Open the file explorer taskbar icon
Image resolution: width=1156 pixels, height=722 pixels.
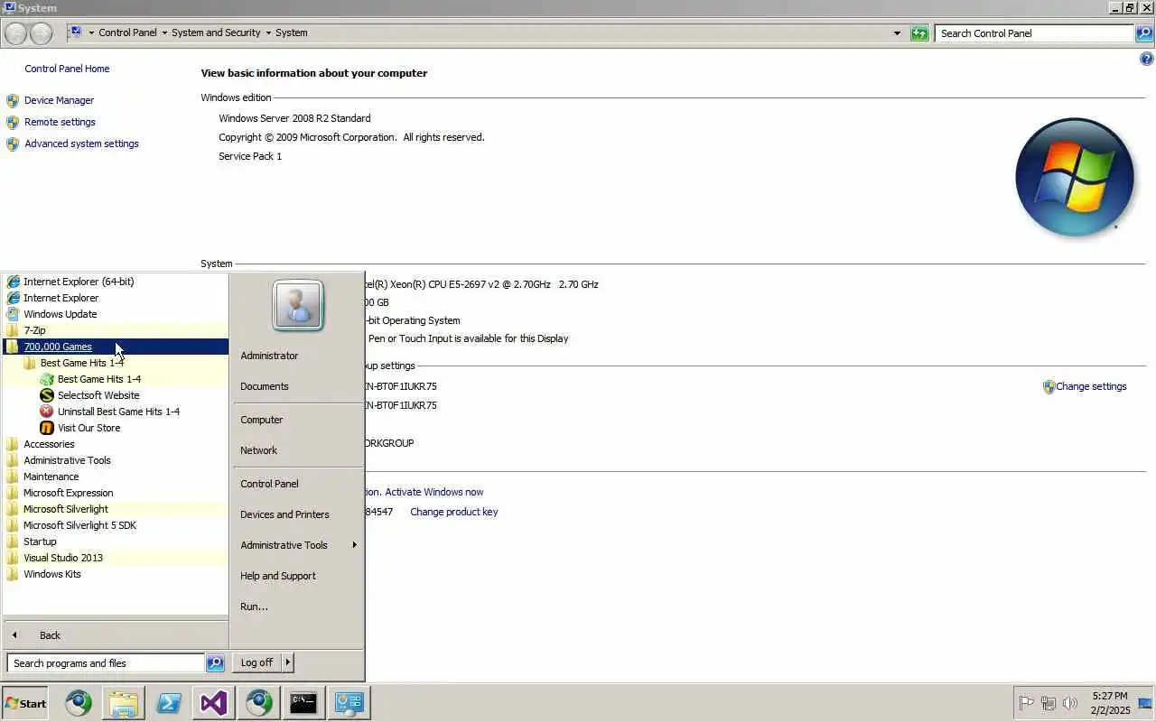(x=124, y=703)
